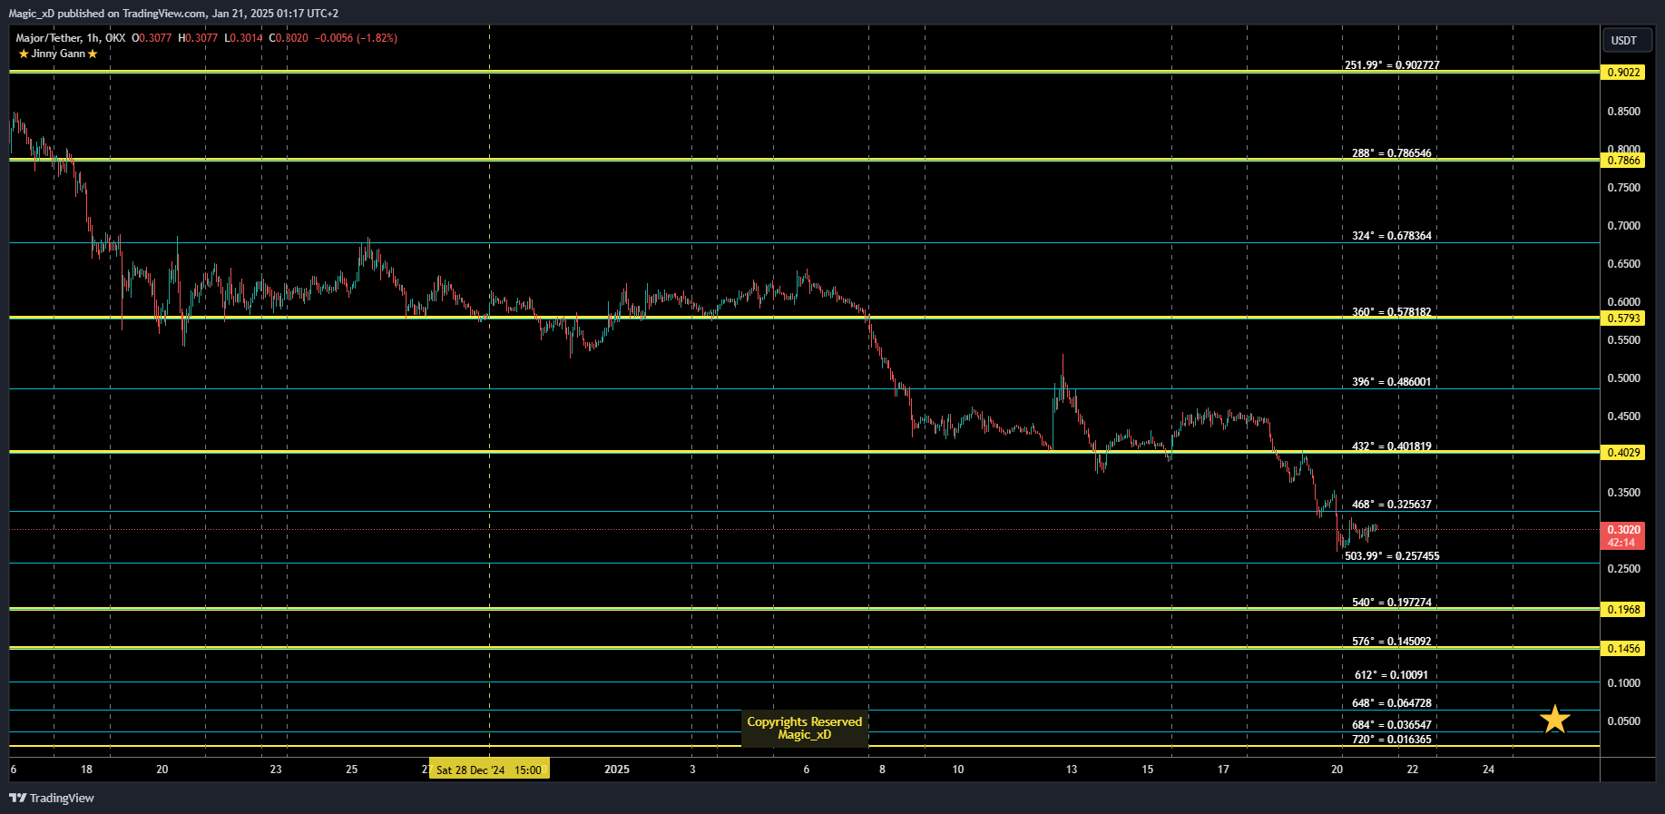The width and height of the screenshot is (1665, 814).
Task: Click the 2025 label on the time axis
Action: tap(617, 770)
